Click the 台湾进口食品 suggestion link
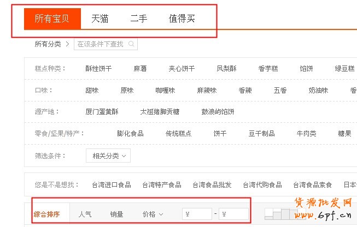This screenshot has width=357, height=227. pos(111,185)
